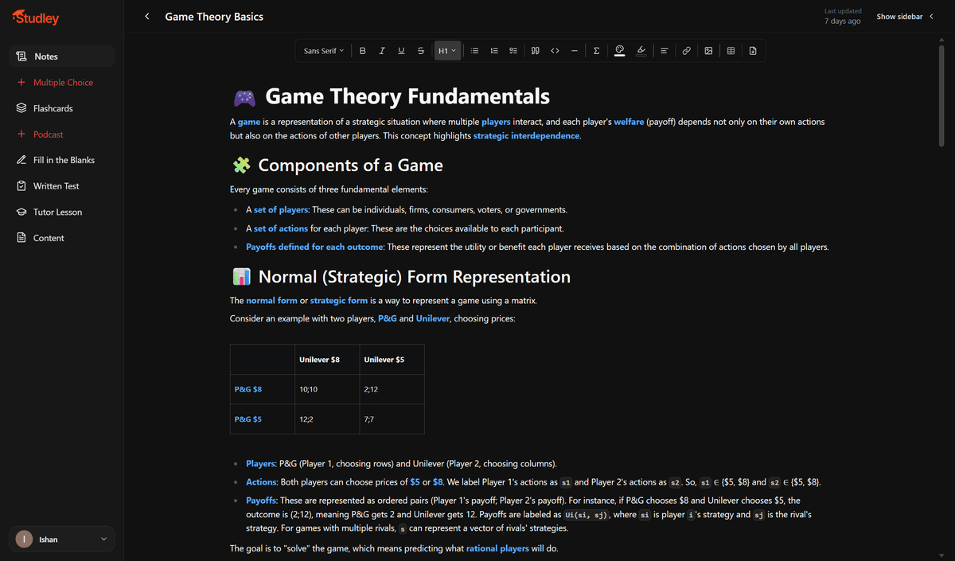The width and height of the screenshot is (955, 561).
Task: Click the 'Last updated 7 days ago' text
Action: [843, 17]
